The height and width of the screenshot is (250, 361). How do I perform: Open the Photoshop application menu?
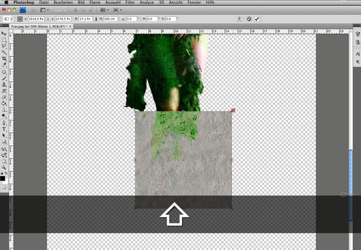(x=24, y=3)
